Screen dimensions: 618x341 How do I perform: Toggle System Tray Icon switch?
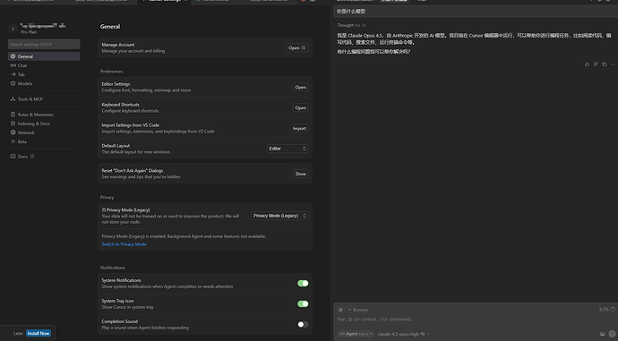(x=303, y=304)
